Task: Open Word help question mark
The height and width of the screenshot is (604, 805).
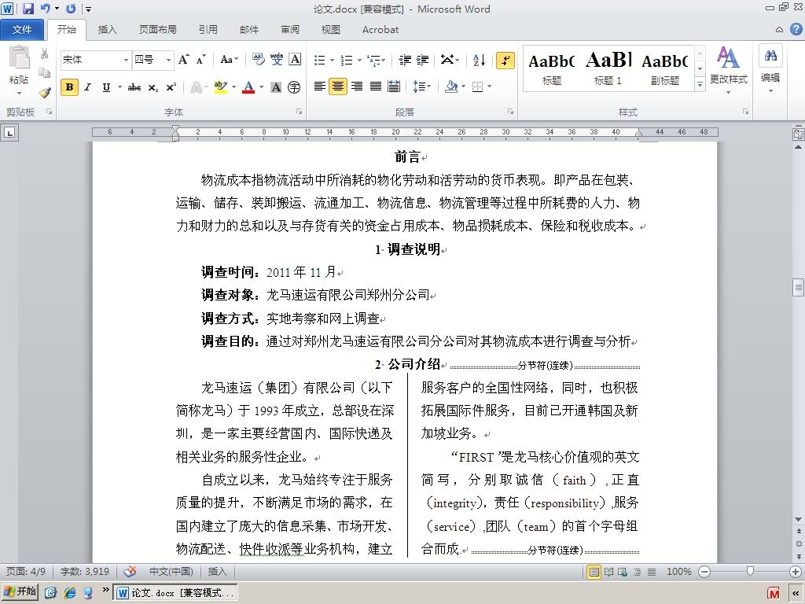Action: click(796, 29)
